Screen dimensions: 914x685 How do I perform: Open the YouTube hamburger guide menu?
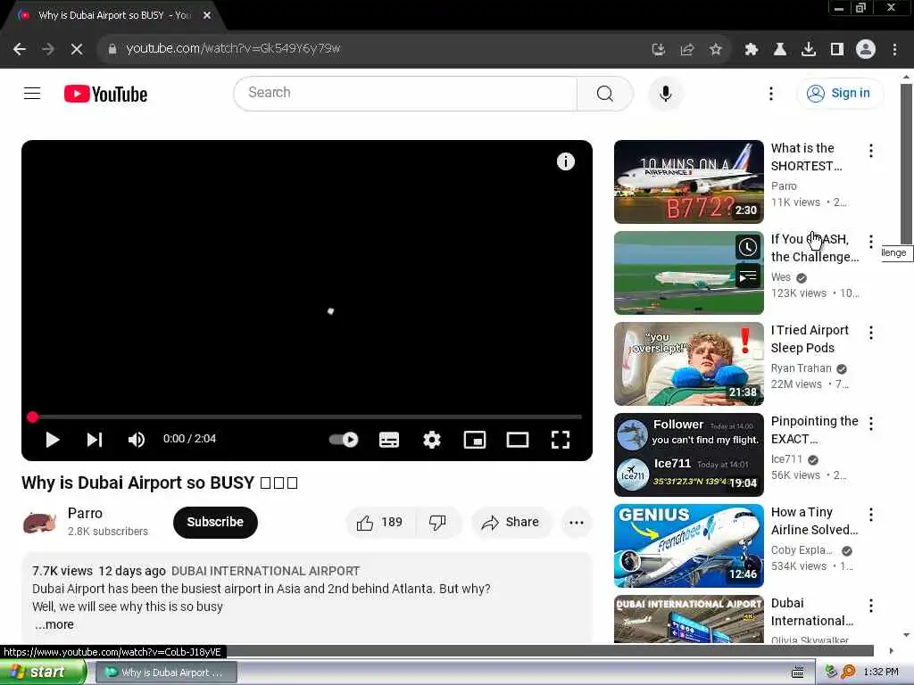coord(32,93)
